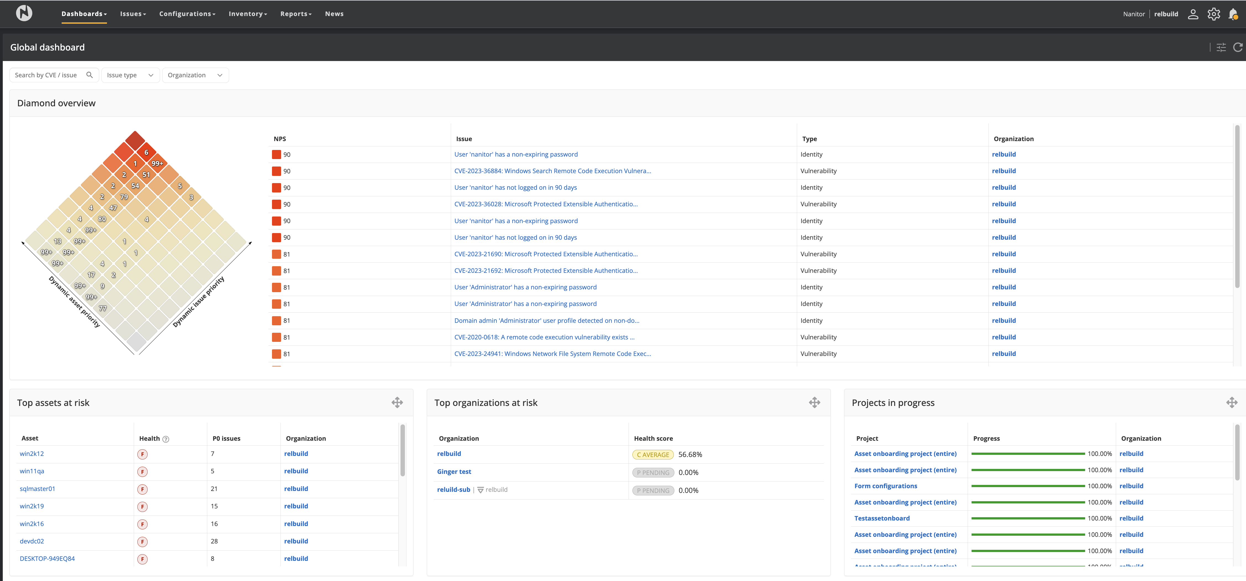Open the CVE-2023-36884 issue link
Screen dimensions: 1246x581
(x=552, y=171)
